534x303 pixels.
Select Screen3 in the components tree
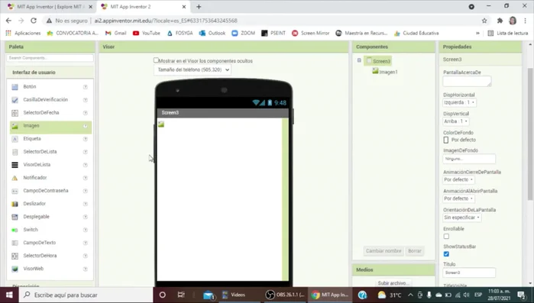tap(378, 61)
